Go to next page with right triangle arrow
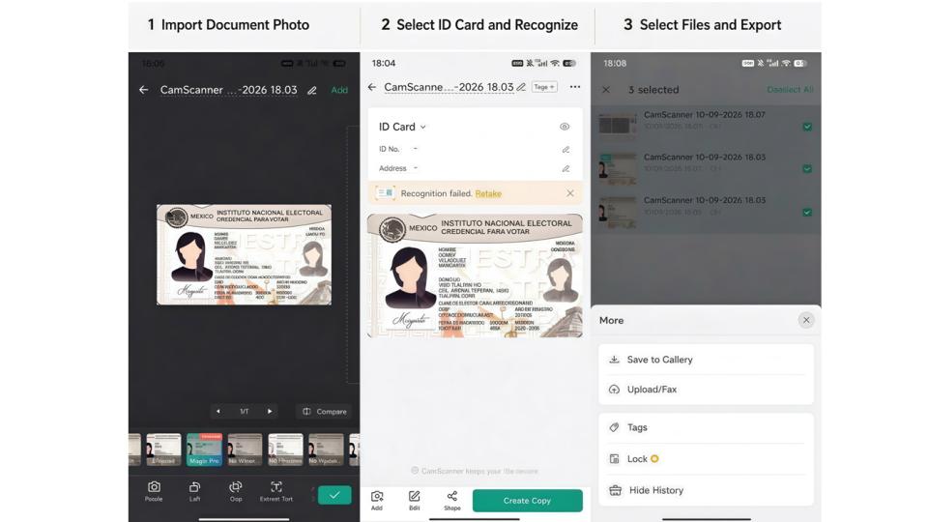The image size is (928, 522). [x=270, y=412]
